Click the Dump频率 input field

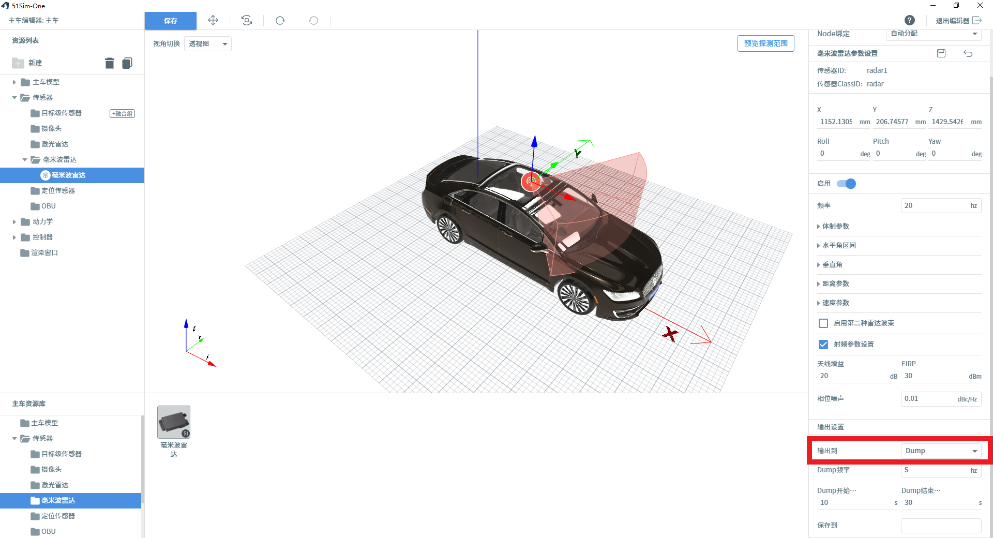click(x=941, y=470)
